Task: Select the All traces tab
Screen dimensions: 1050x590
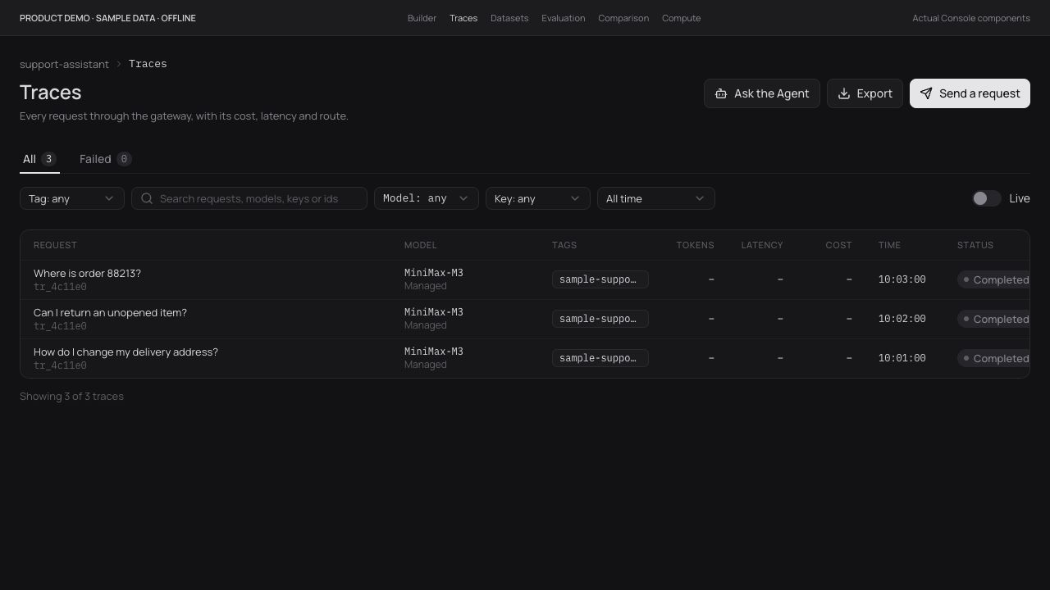Action: click(39, 159)
